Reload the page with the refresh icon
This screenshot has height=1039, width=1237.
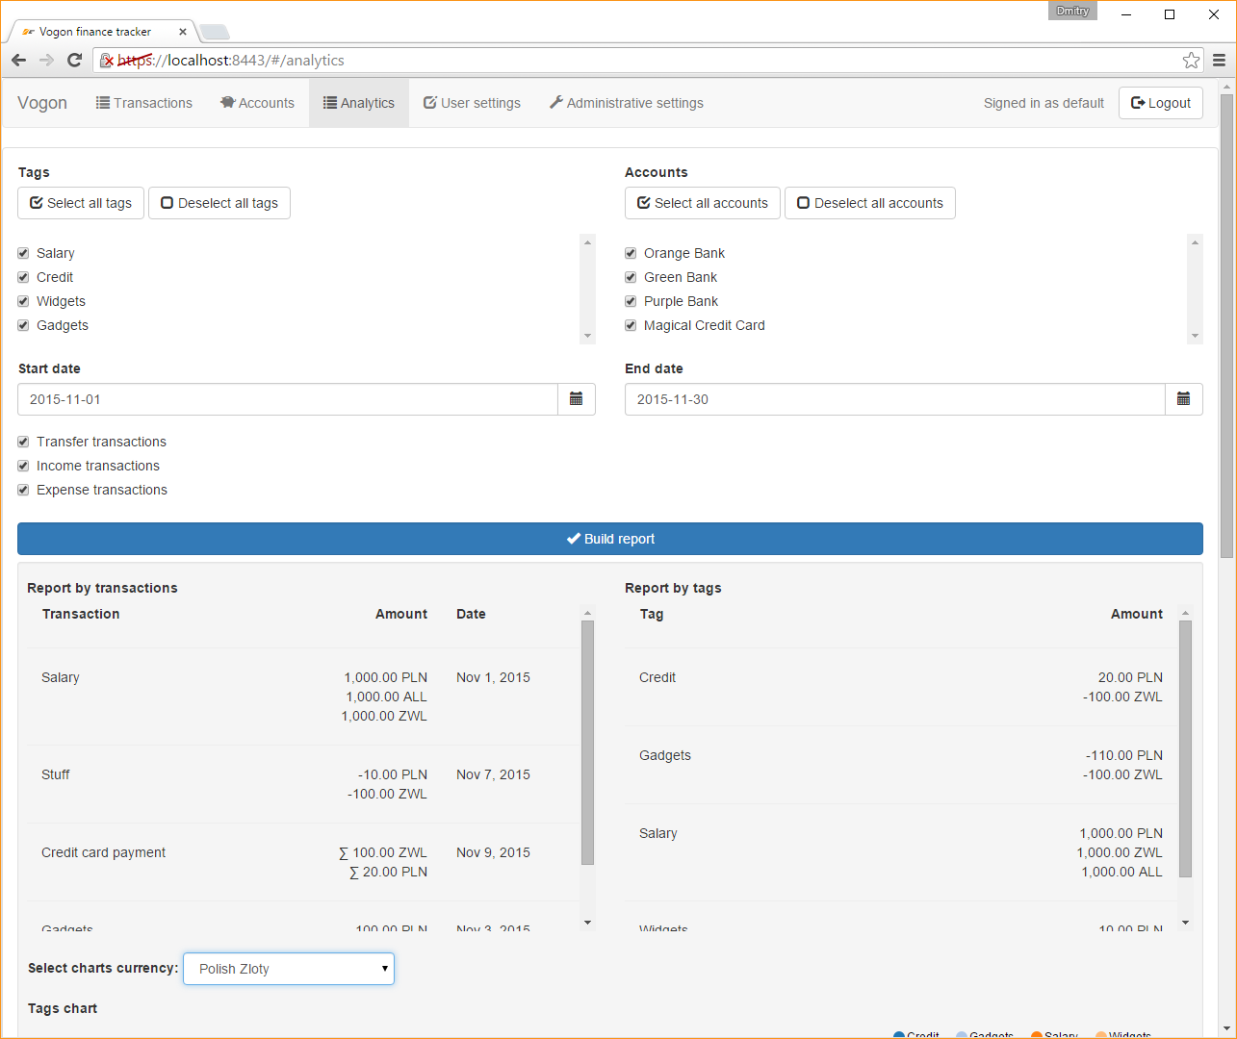tap(74, 60)
